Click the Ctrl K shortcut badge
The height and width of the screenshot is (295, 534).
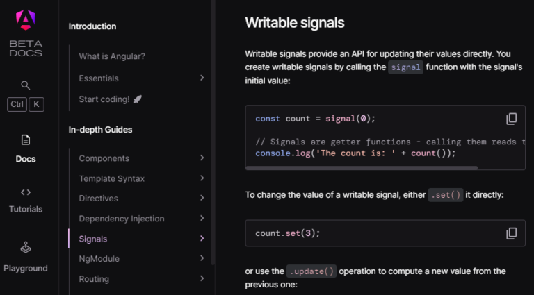pos(26,105)
